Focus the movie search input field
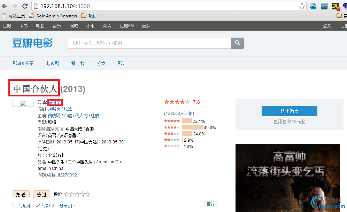 coord(149,43)
